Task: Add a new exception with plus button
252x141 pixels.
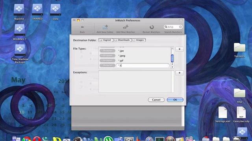Action: pyautogui.click(x=180, y=73)
